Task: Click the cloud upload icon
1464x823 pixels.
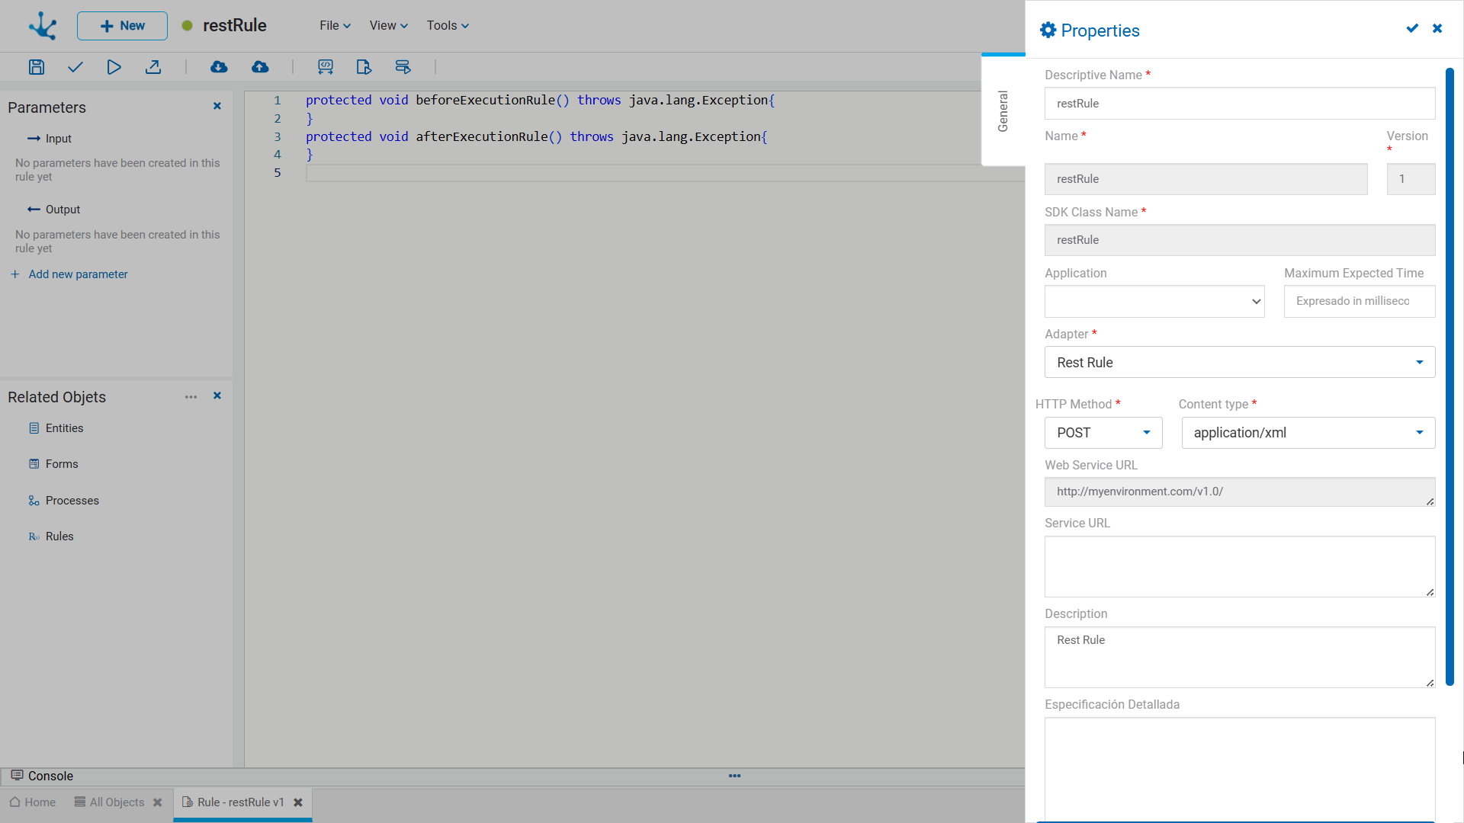Action: pos(260,67)
